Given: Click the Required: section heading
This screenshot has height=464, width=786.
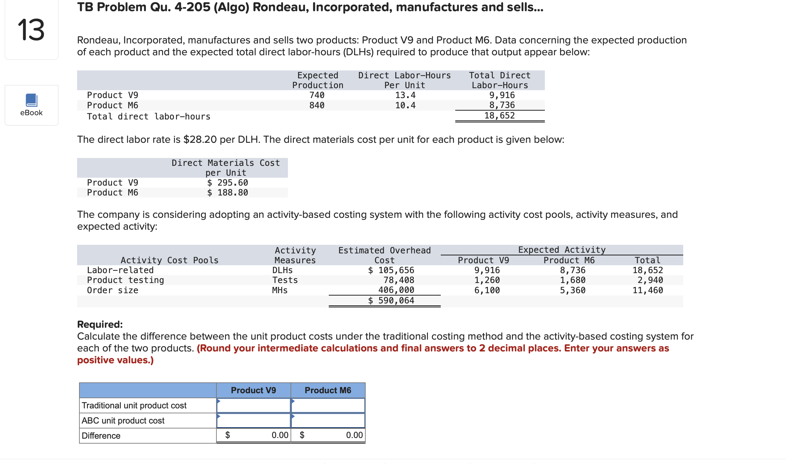Looking at the screenshot, I should [100, 324].
